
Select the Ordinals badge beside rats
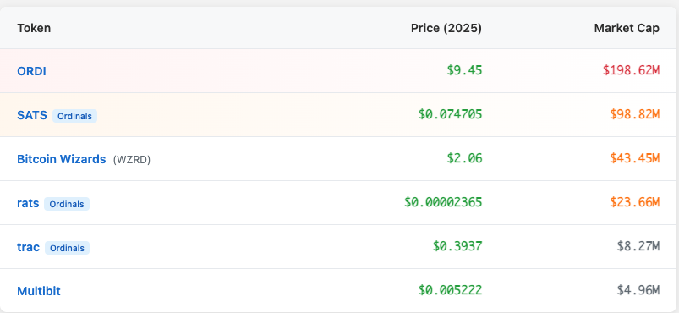tap(67, 204)
